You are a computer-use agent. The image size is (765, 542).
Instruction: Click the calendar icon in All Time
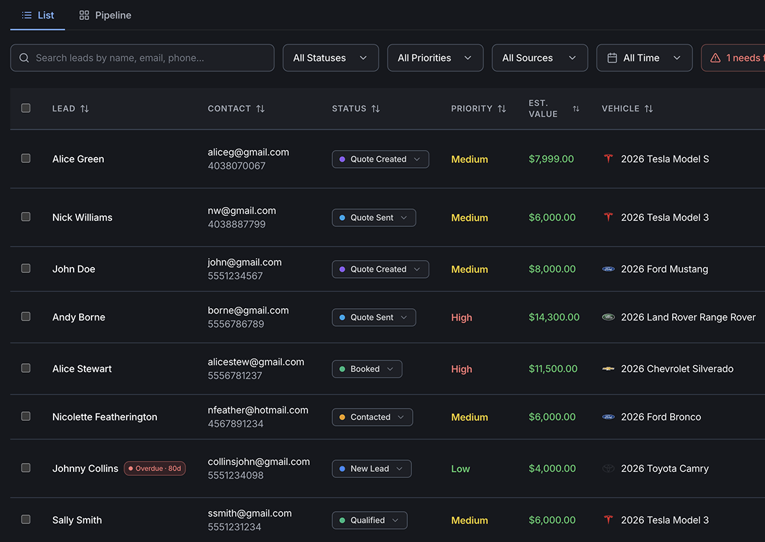point(612,58)
